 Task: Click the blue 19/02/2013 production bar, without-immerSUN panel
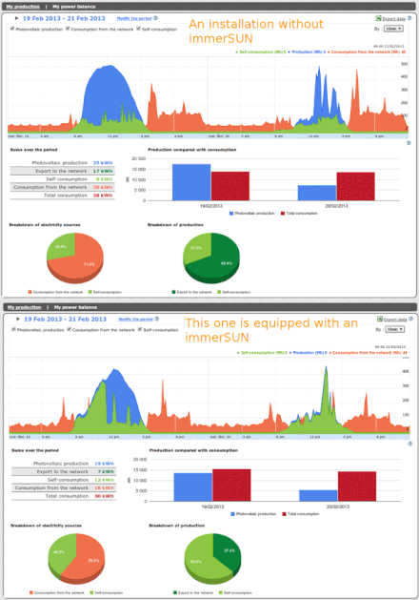[x=191, y=182]
